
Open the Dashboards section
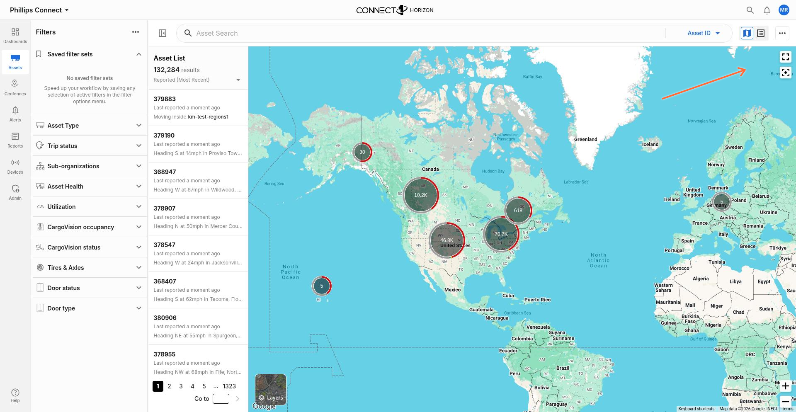point(15,36)
